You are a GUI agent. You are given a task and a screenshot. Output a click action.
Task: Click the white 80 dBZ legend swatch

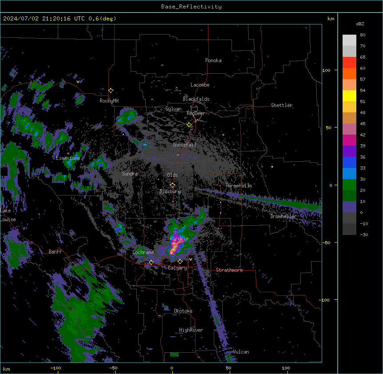tap(349, 40)
